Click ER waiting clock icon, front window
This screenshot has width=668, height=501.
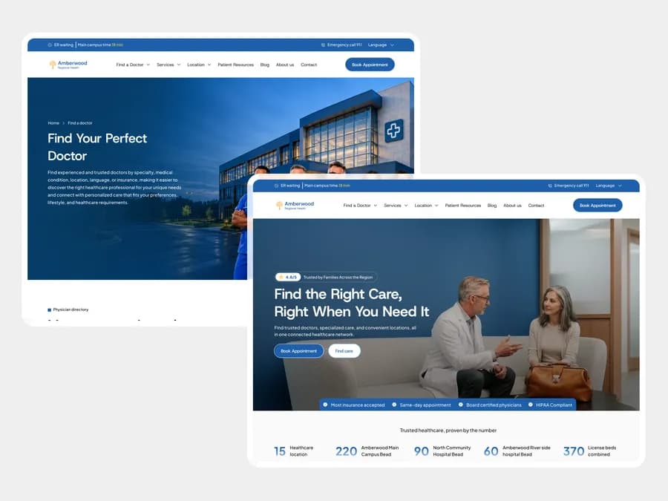[x=277, y=186]
